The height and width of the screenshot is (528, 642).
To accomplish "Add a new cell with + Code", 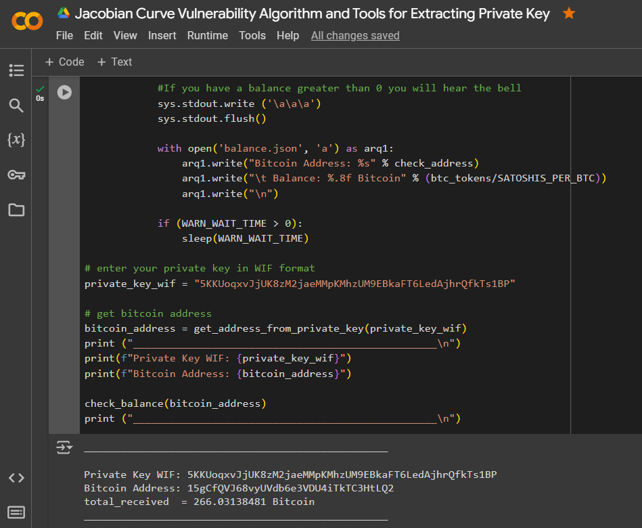I will pyautogui.click(x=65, y=62).
